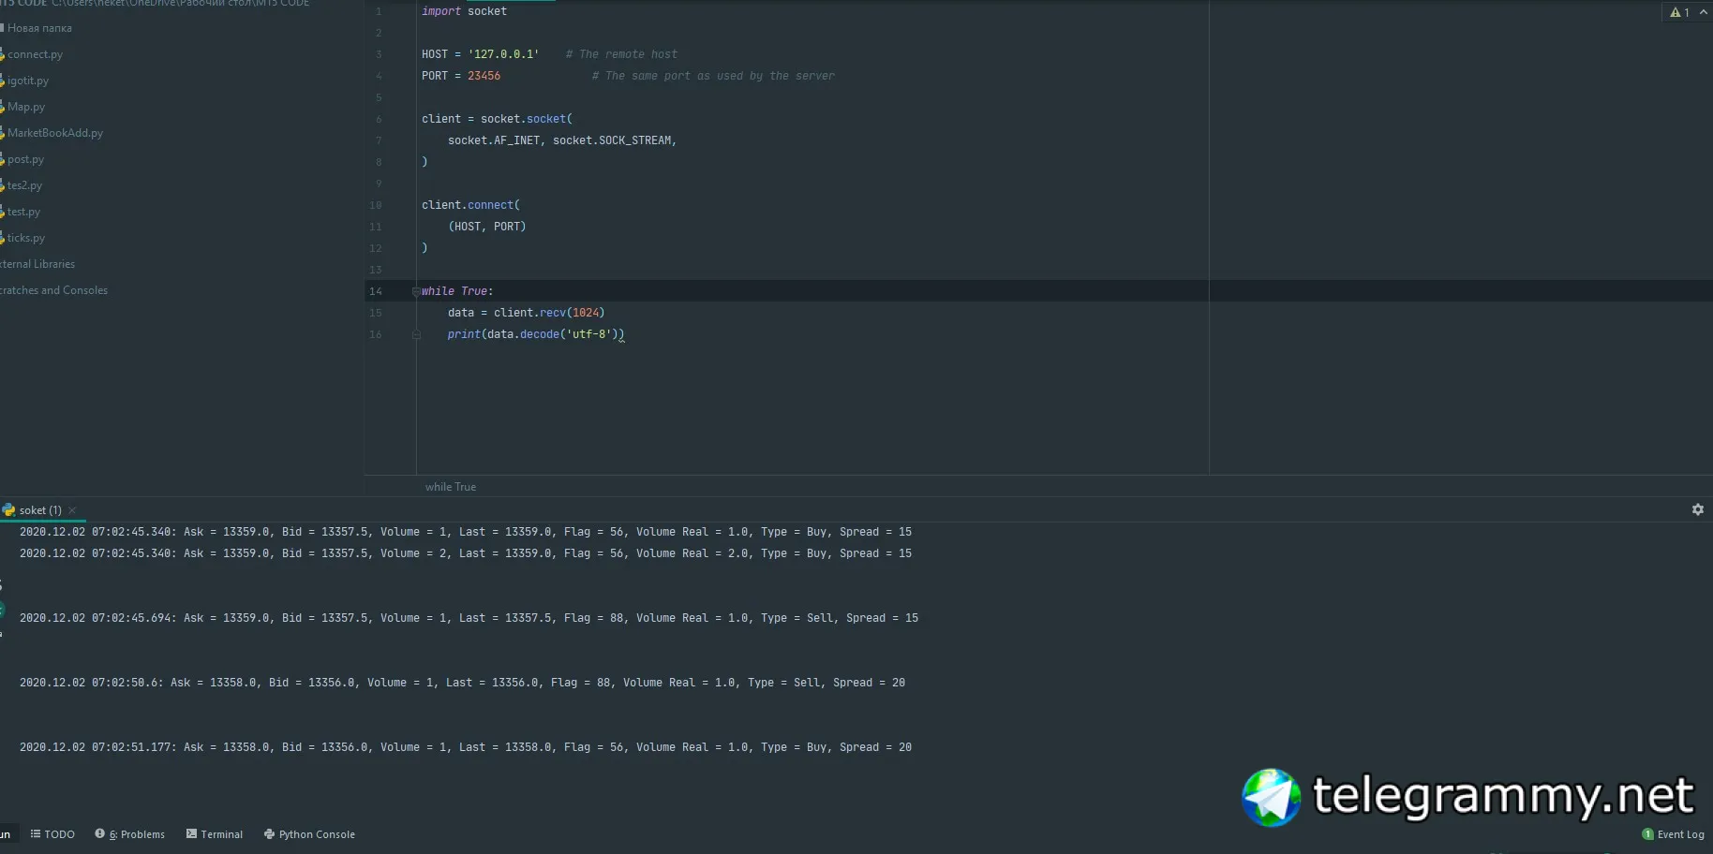Click the TODO list icon
1713x854 pixels.
click(36, 833)
